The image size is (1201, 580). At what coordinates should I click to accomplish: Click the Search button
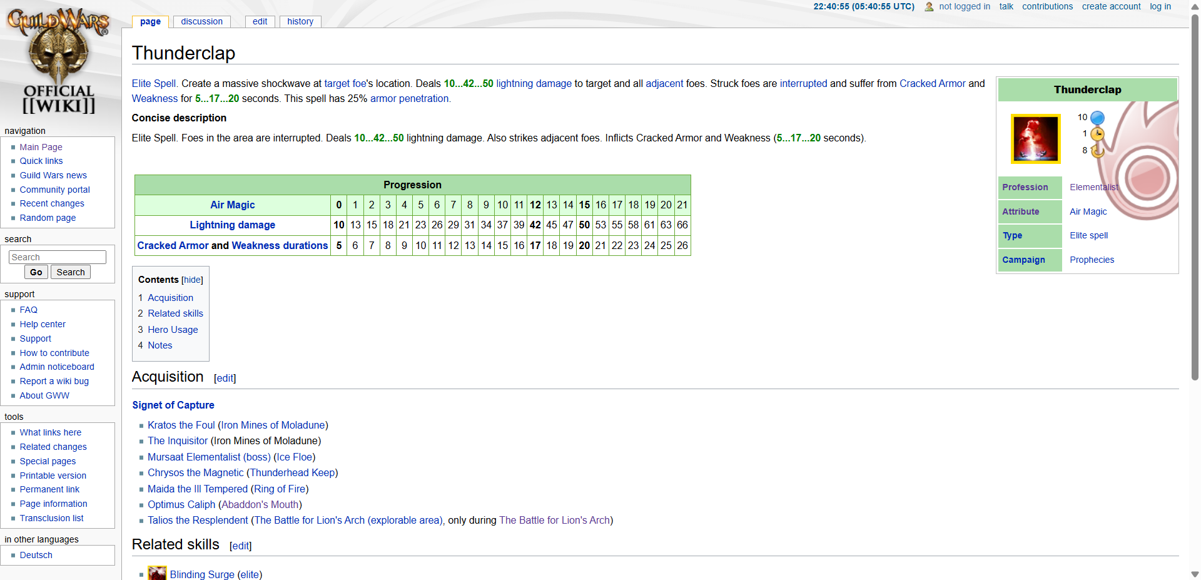(71, 272)
